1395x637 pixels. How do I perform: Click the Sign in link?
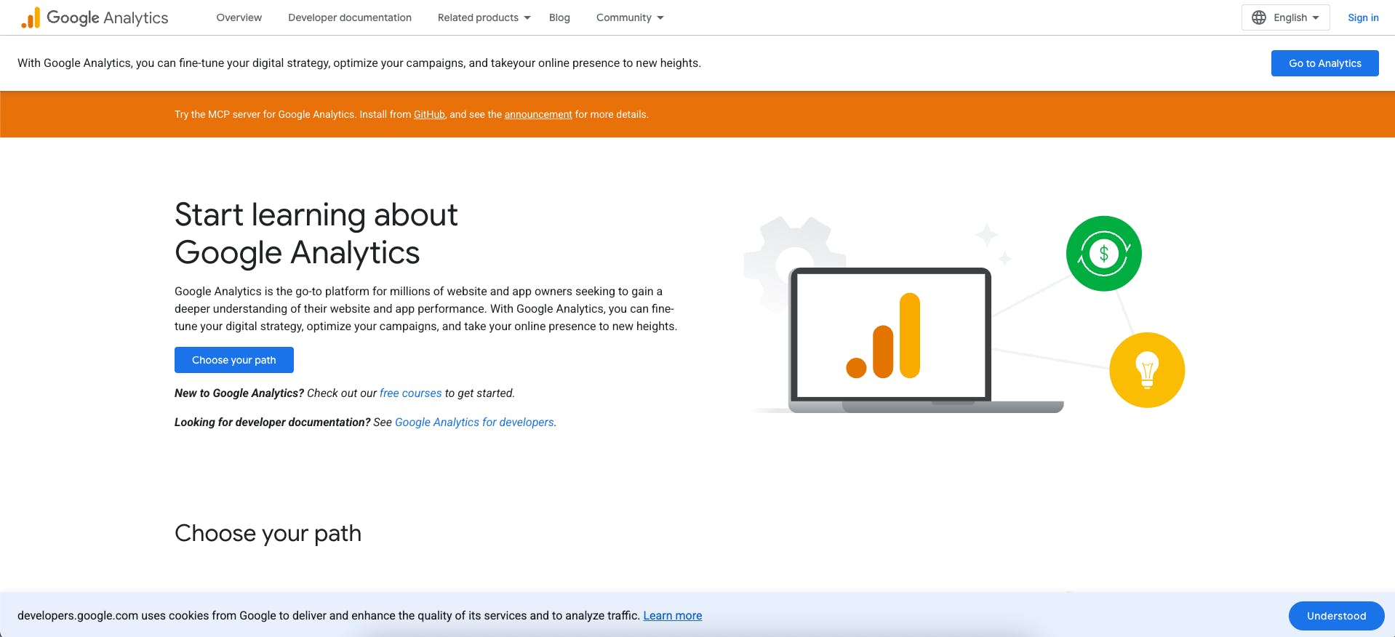[x=1363, y=17]
